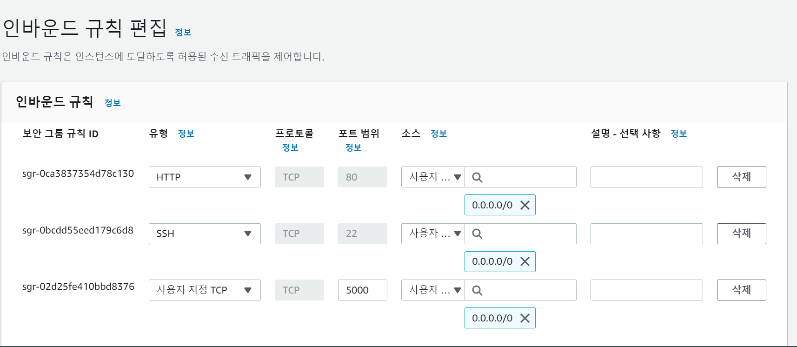Select rule ID sgr-0bcdd55eed179c6d8
Image resolution: width=797 pixels, height=347 pixels.
coord(78,230)
